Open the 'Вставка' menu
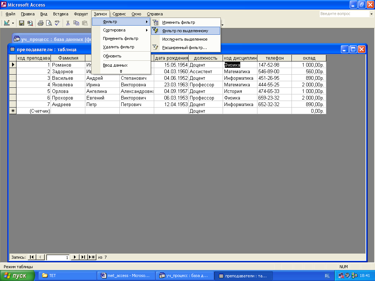Screen dimensions: 375x281 [x=60, y=14]
